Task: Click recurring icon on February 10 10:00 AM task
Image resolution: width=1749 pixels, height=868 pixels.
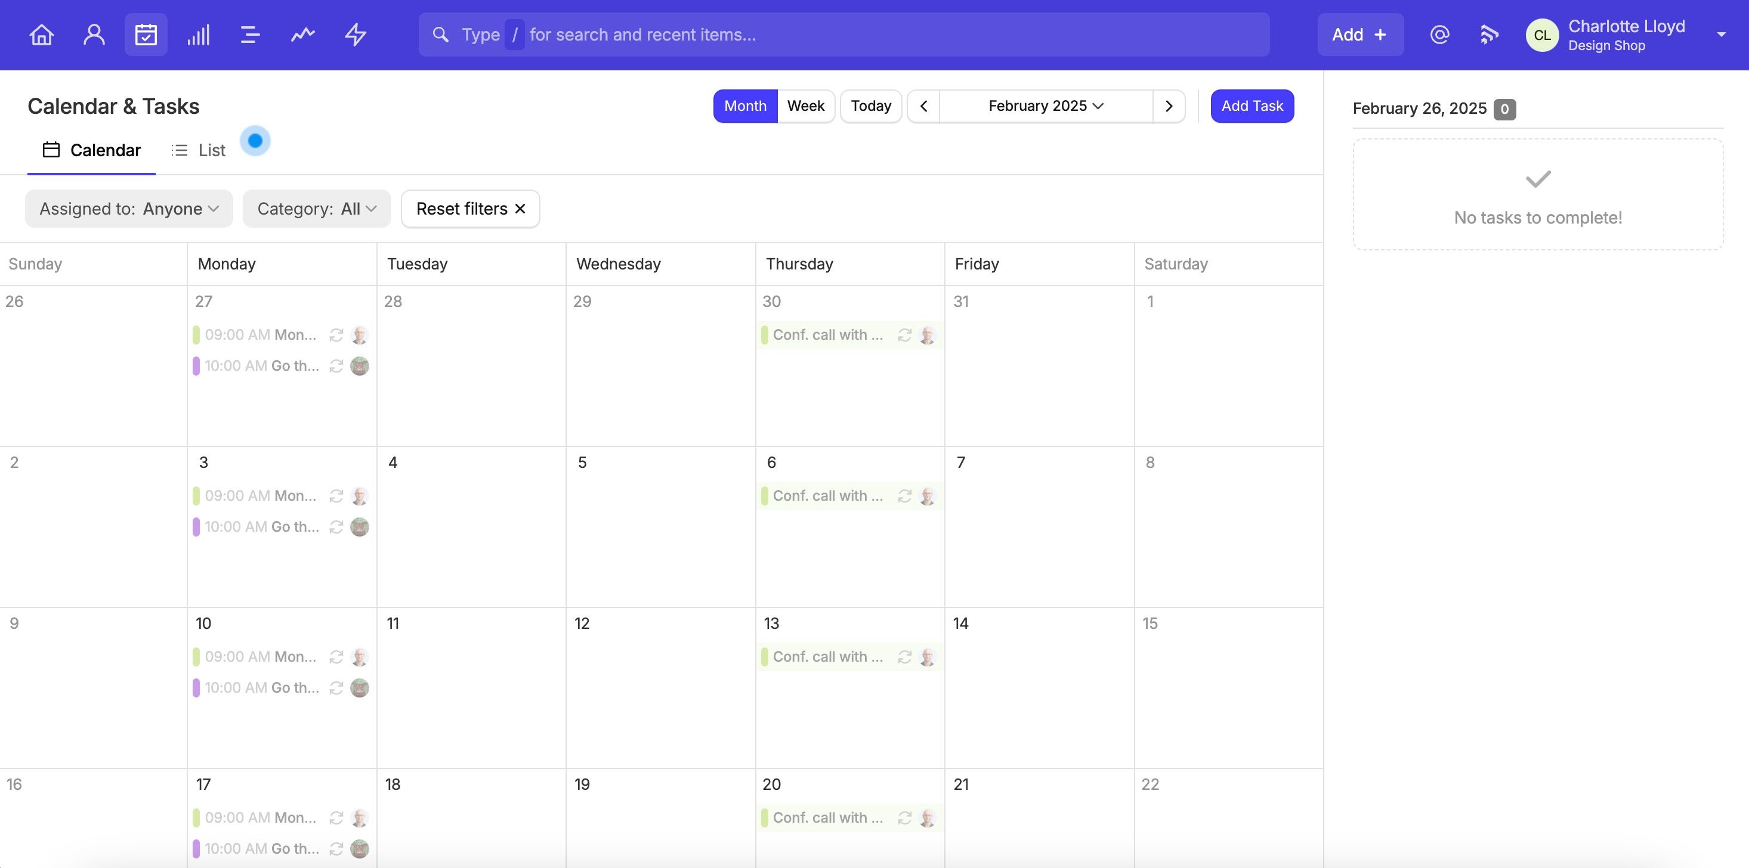Action: tap(336, 688)
